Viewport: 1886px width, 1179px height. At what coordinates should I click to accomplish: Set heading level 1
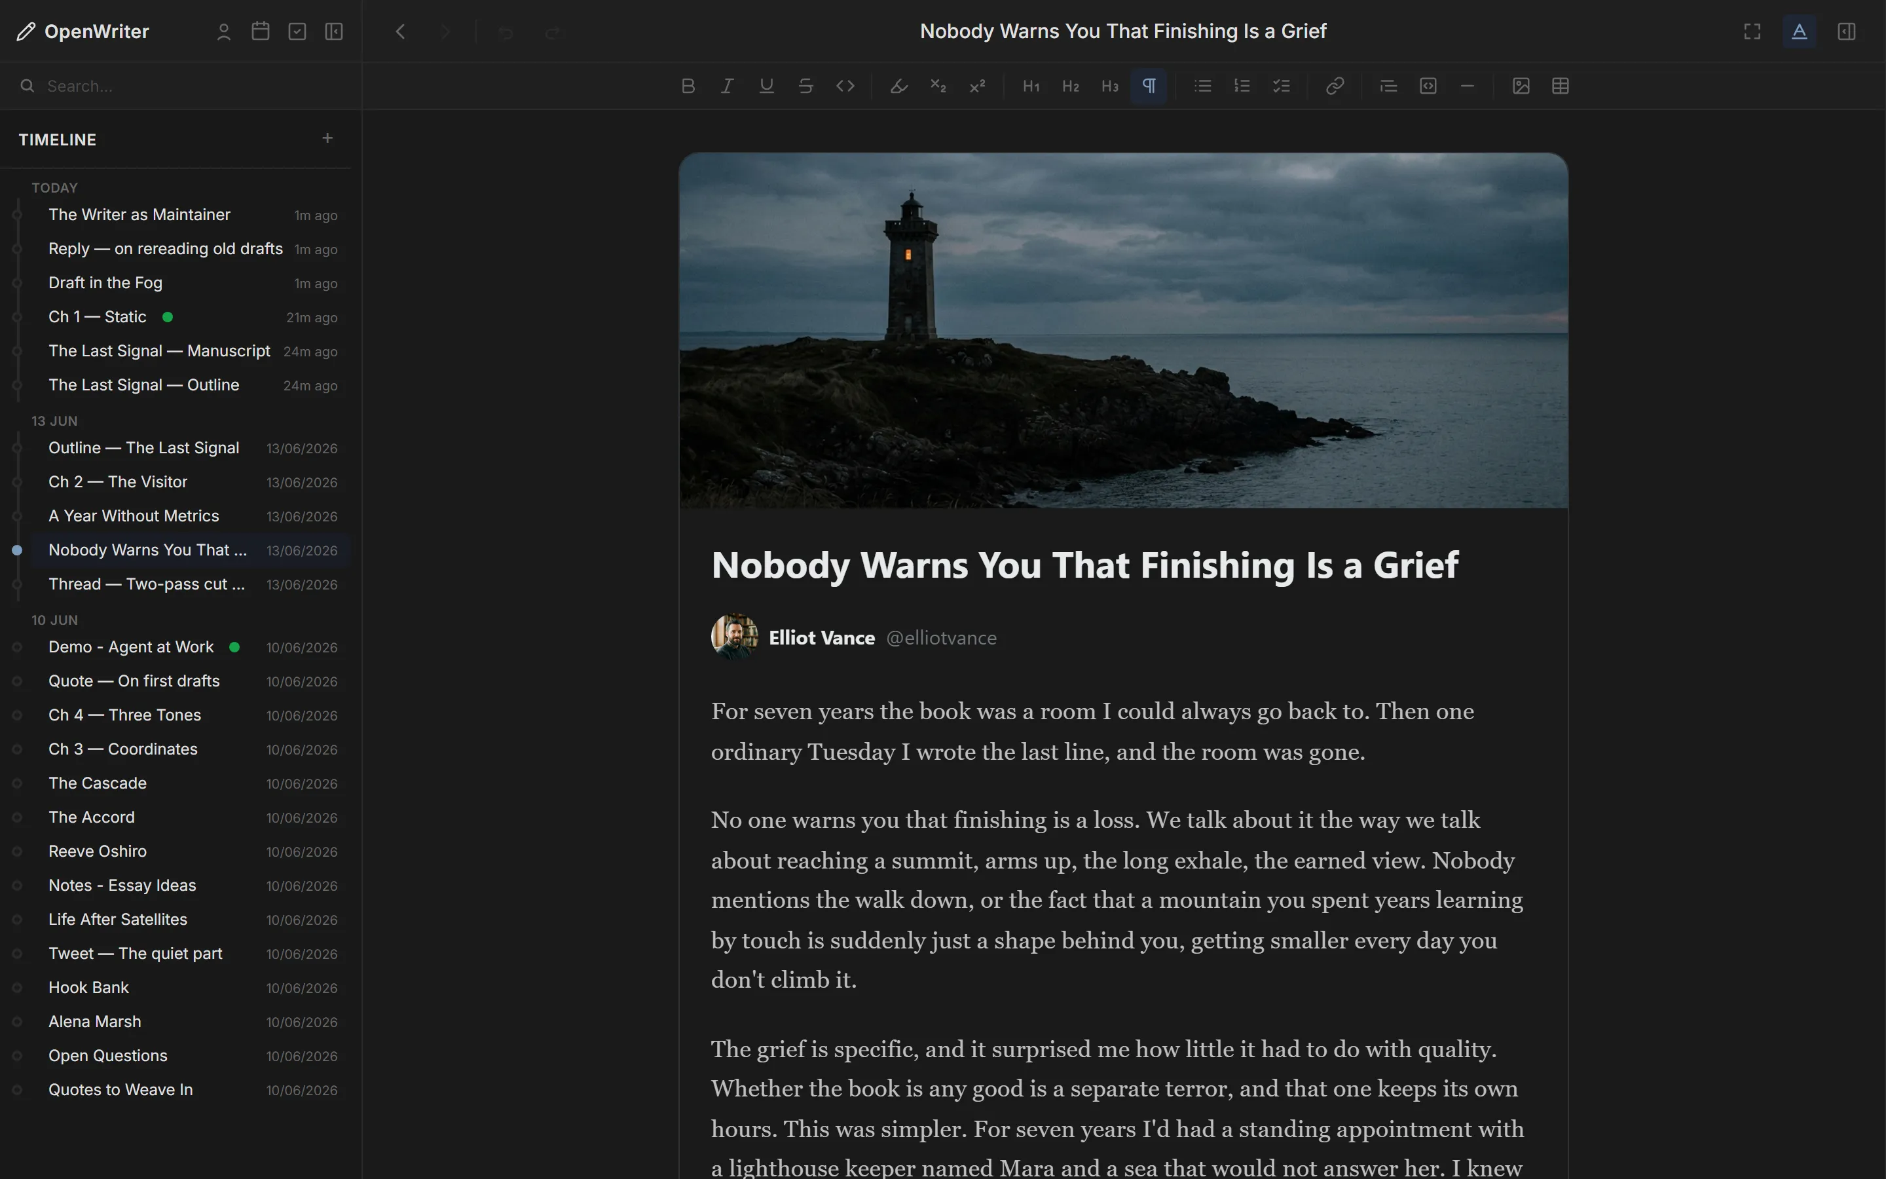[x=1031, y=86]
